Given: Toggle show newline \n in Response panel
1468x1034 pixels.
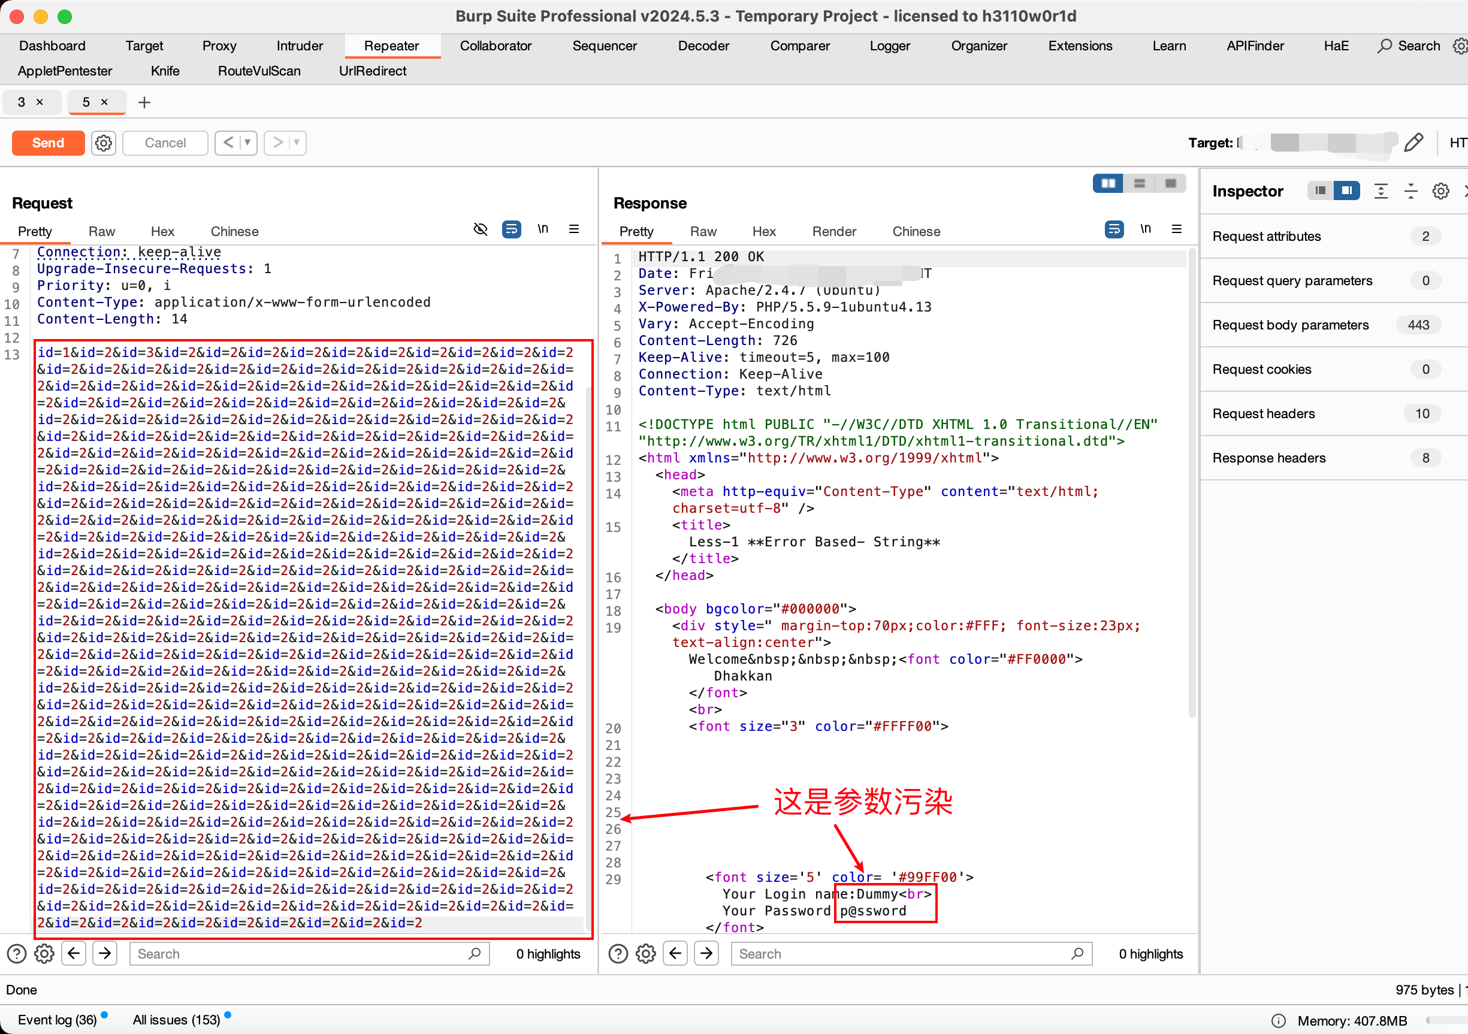Looking at the screenshot, I should (1145, 229).
